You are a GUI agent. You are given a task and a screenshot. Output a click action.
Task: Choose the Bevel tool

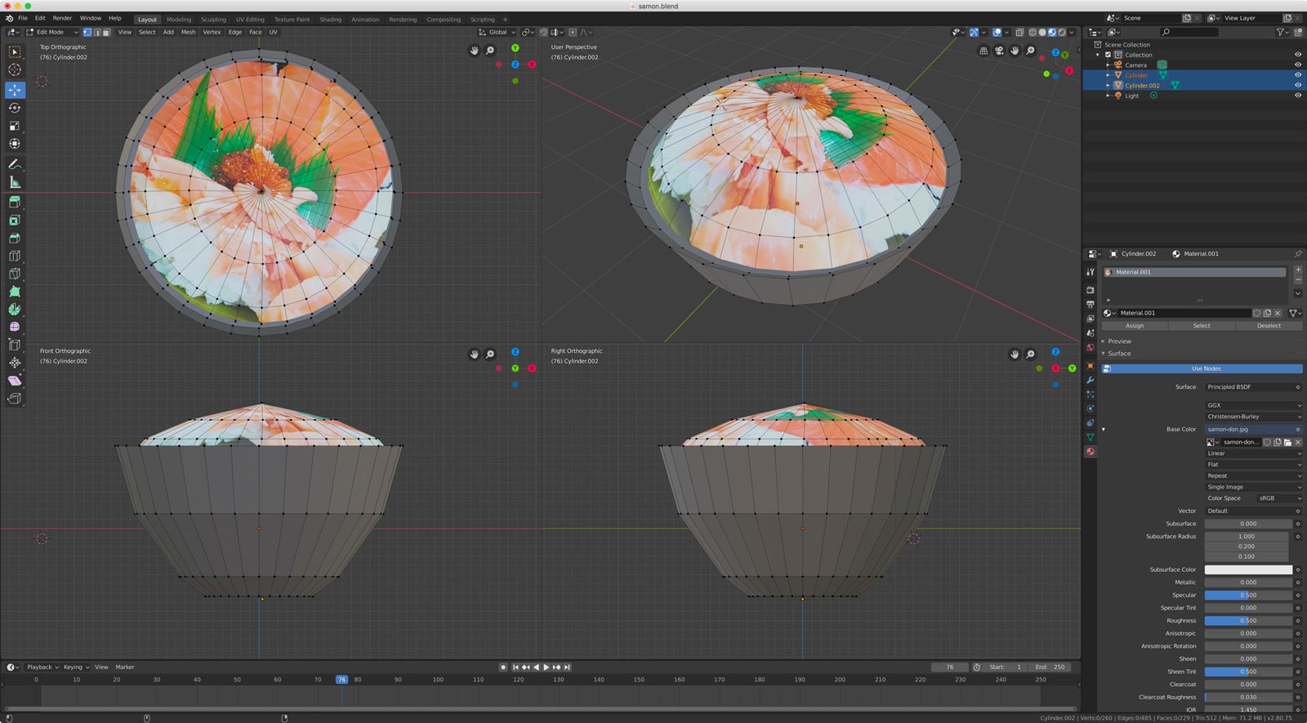(15, 238)
